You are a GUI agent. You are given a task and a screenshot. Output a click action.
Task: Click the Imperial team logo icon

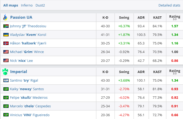point(5,71)
